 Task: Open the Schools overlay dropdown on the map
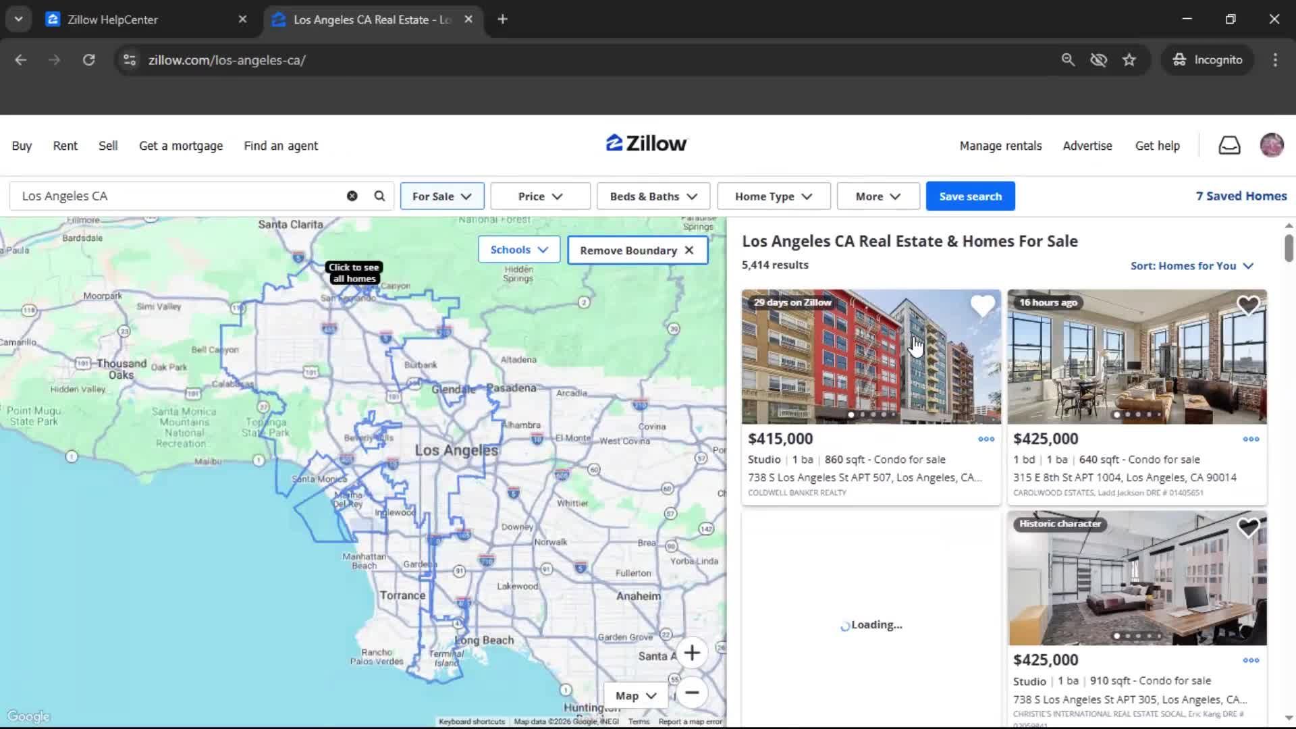[518, 249]
